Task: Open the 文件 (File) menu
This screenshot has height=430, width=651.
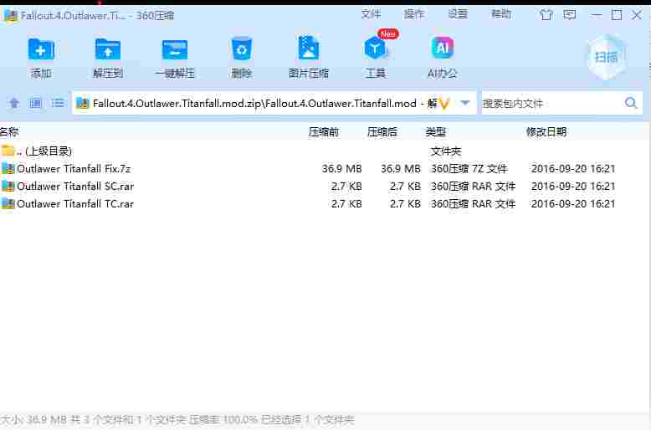Action: pyautogui.click(x=371, y=14)
